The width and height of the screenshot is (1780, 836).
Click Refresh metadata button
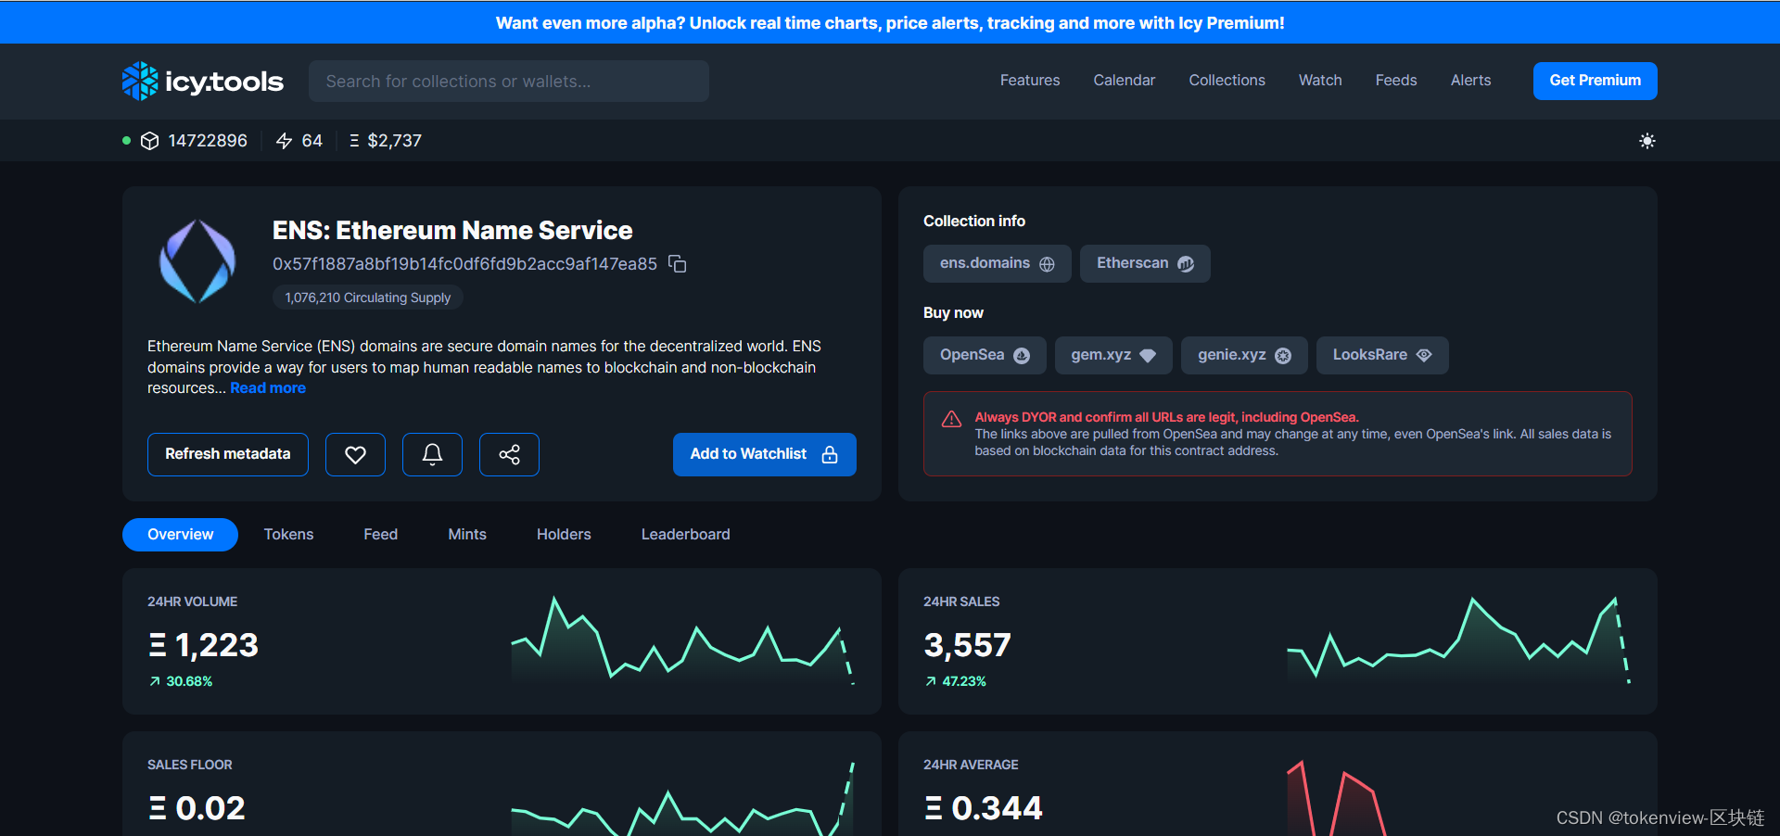point(228,454)
